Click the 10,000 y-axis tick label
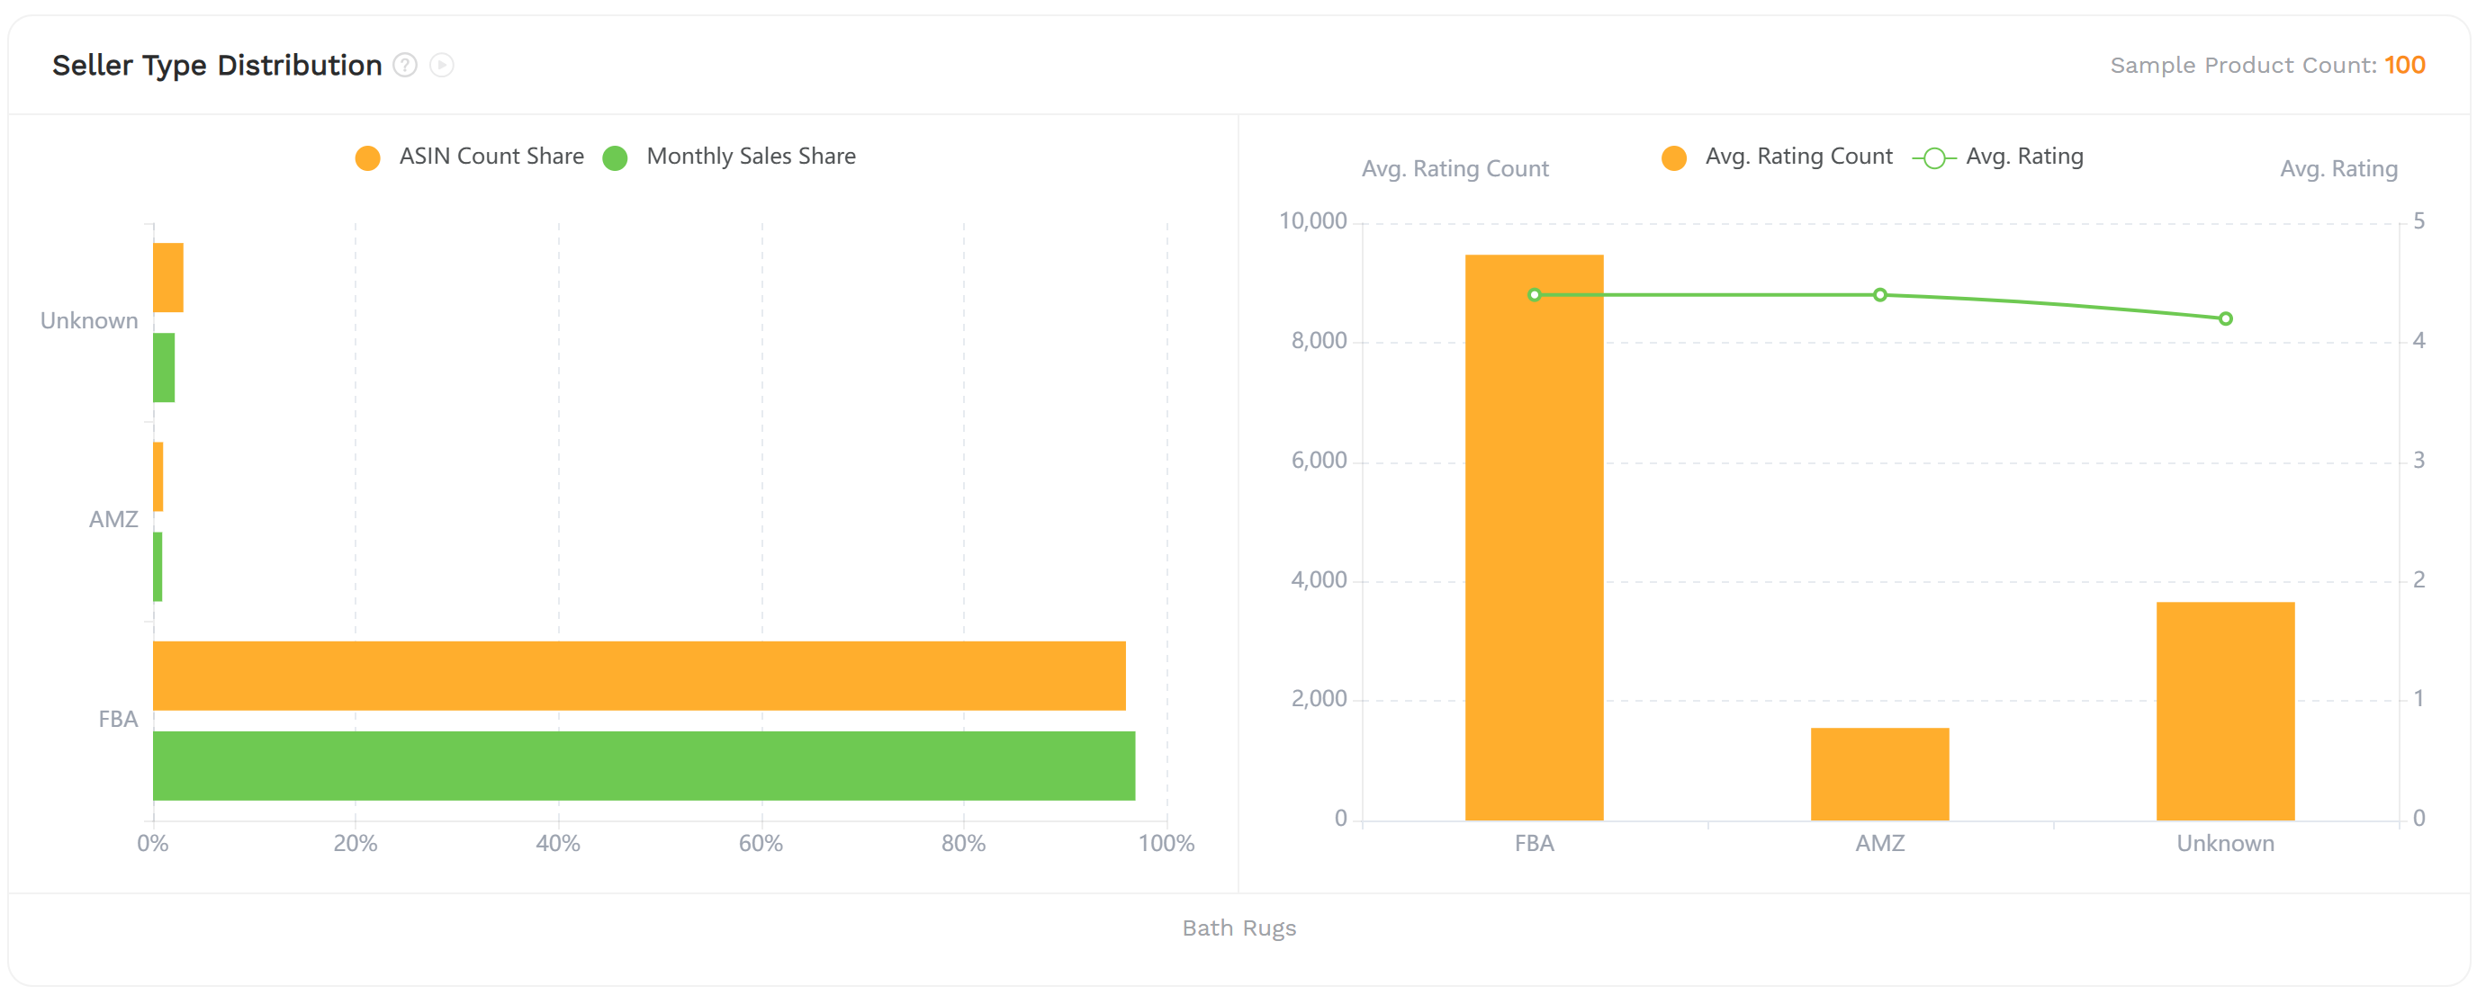Image resolution: width=2477 pixels, height=995 pixels. click(x=1312, y=221)
